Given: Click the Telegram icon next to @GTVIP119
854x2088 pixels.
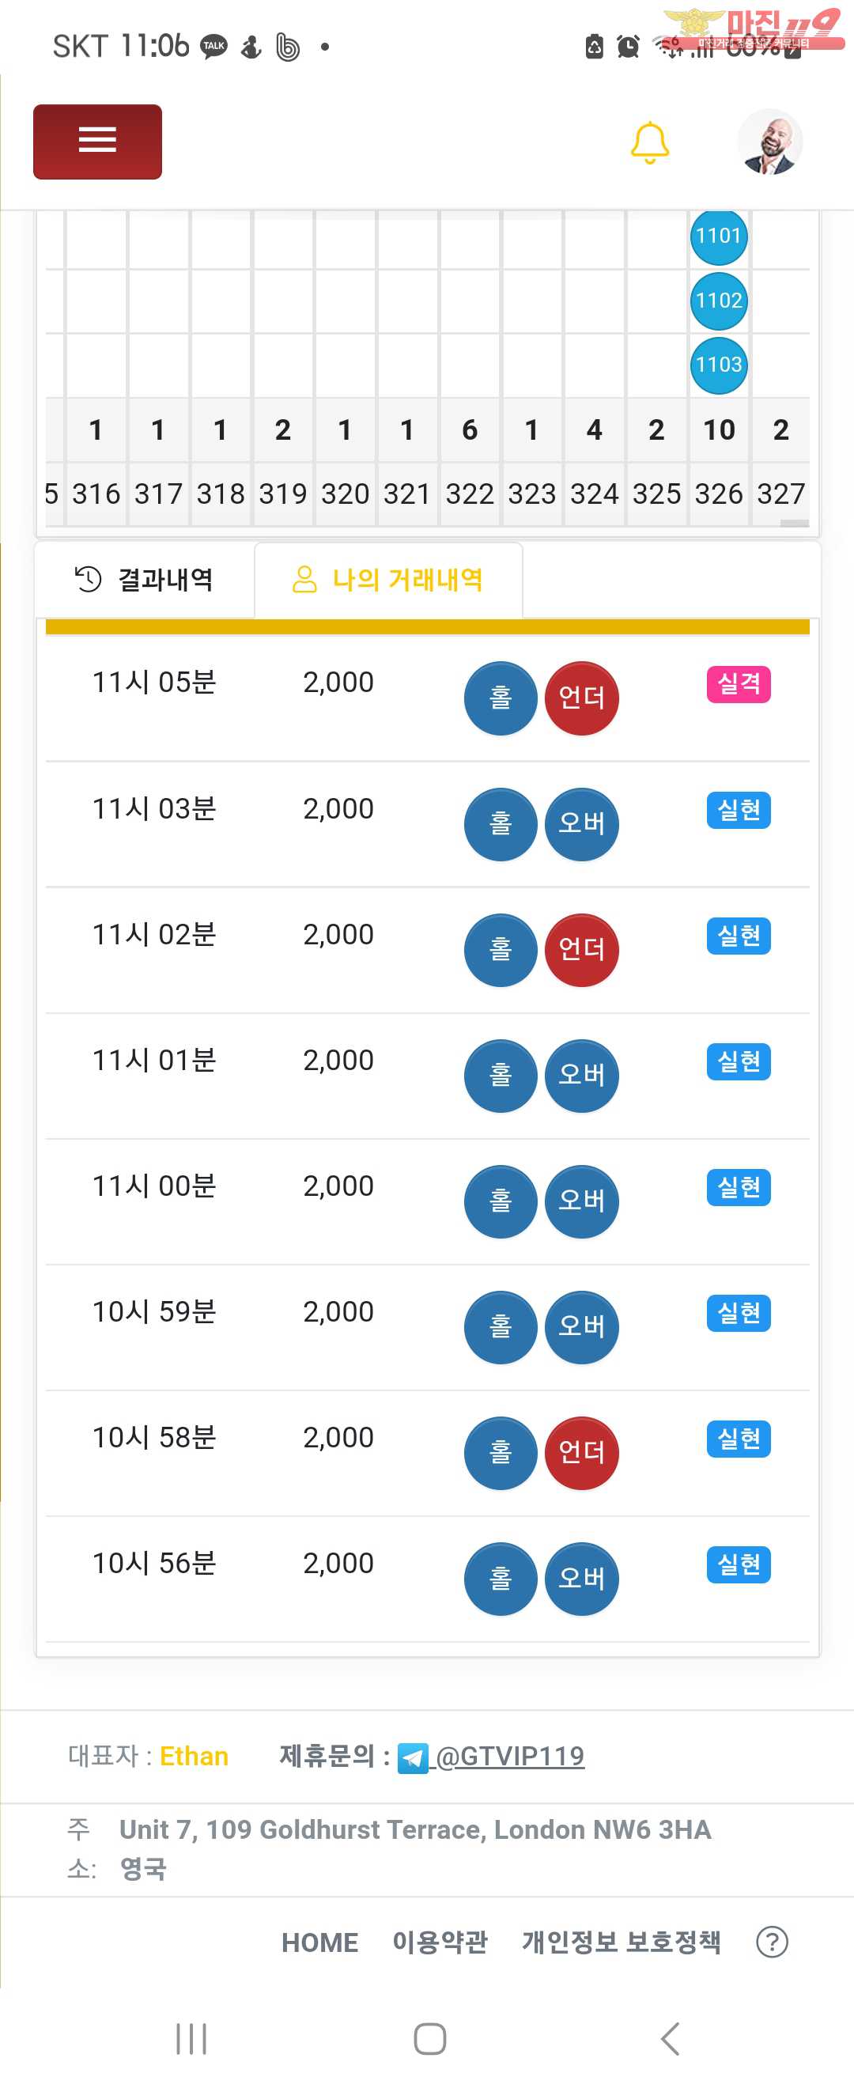Looking at the screenshot, I should tap(414, 1758).
